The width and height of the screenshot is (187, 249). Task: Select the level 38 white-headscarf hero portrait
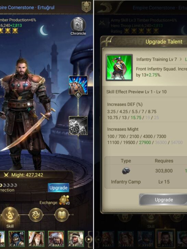(x=76, y=239)
